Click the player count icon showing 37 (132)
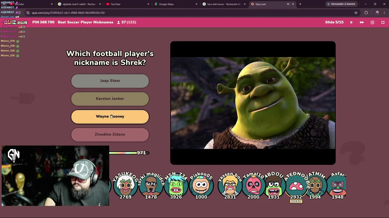Viewport: 389px width, 218px height. 119,22
